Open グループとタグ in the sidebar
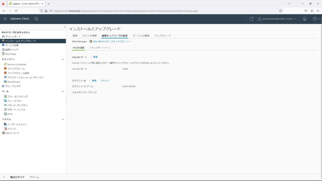Viewport: 322px width, 181px height. pos(13,86)
